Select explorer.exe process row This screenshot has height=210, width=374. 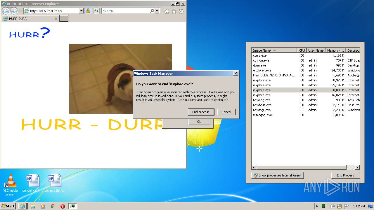click(306, 70)
